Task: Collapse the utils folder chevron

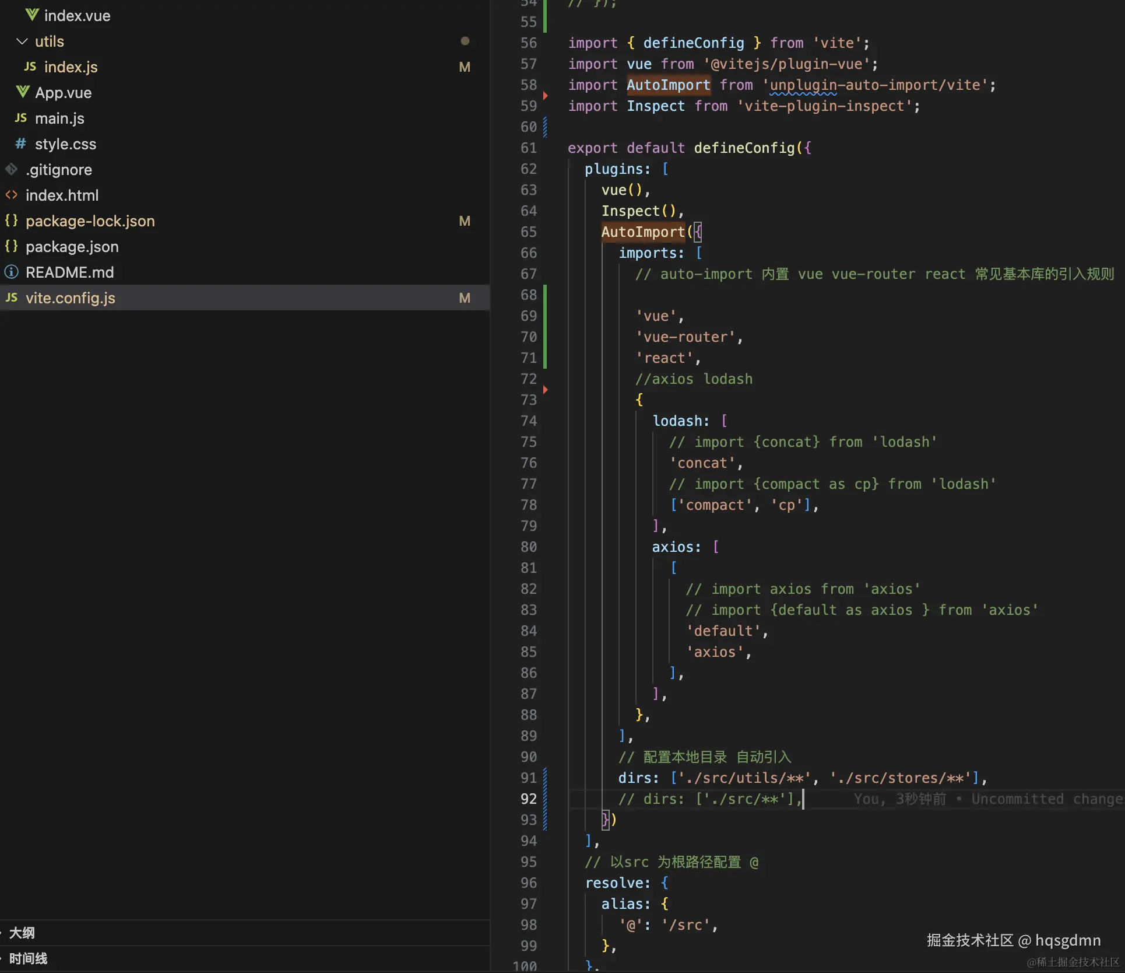Action: [x=22, y=41]
